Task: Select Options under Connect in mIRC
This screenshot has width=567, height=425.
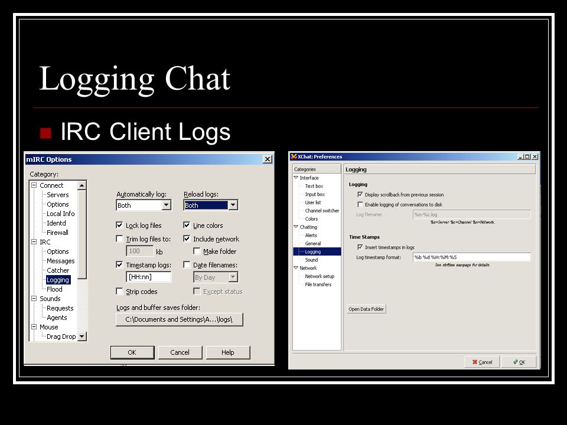Action: pyautogui.click(x=57, y=204)
